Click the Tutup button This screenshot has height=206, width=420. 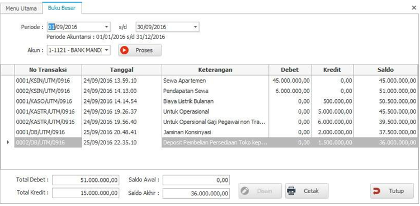pyautogui.click(x=392, y=191)
